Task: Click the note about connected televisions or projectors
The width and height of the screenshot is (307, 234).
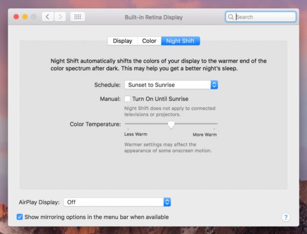Action: (170, 111)
